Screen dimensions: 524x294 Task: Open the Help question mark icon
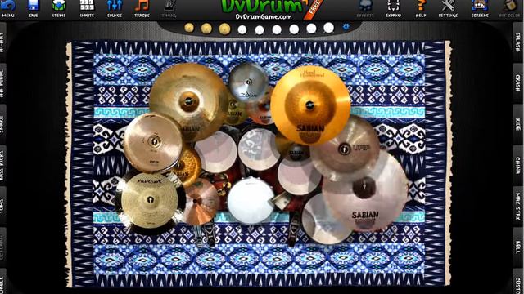421,8
